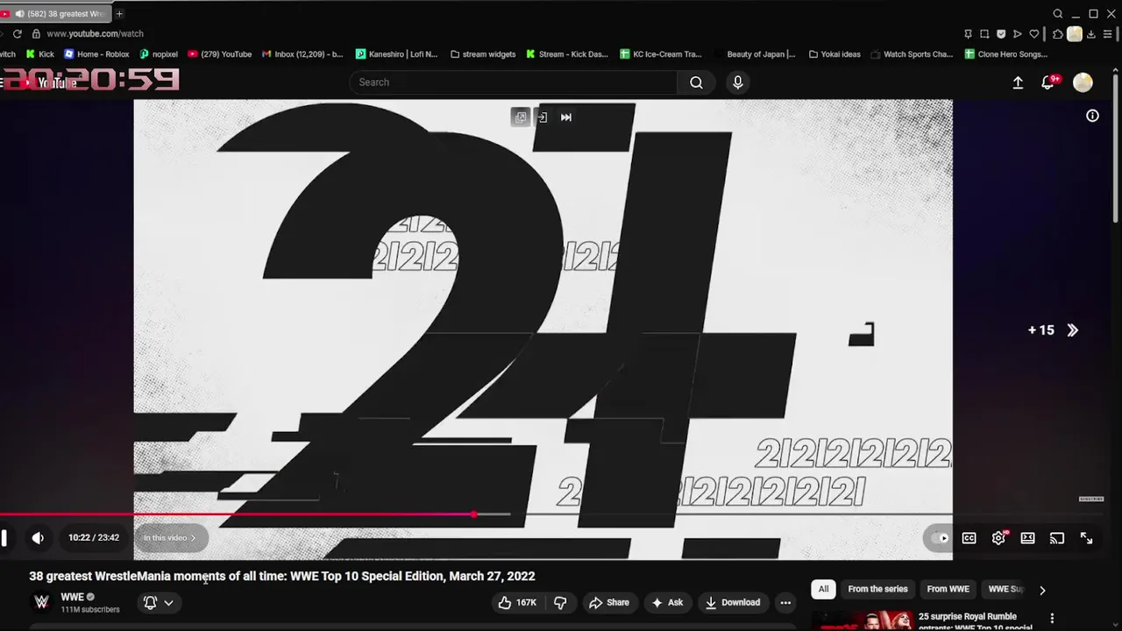This screenshot has width=1122, height=631.
Task: Open the 'Kaneshiro | Lofi N...' bookmark
Action: [x=396, y=54]
